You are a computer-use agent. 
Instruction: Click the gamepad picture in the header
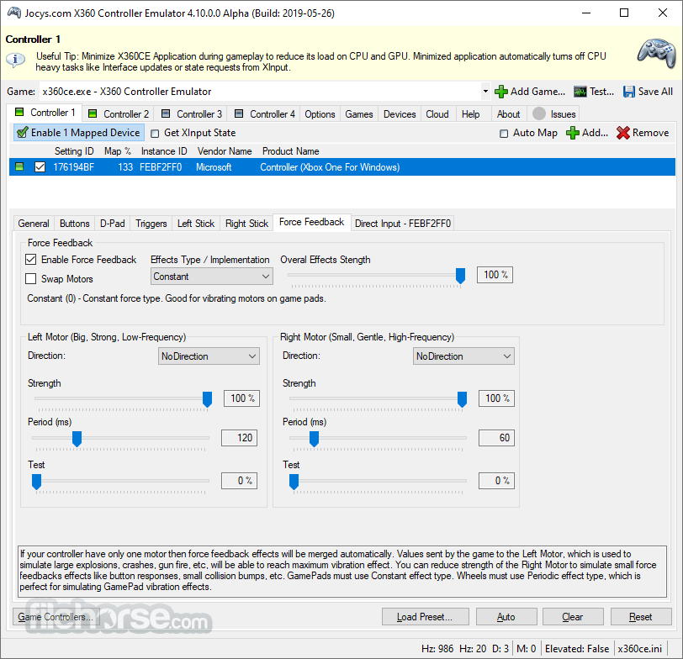coord(656,53)
